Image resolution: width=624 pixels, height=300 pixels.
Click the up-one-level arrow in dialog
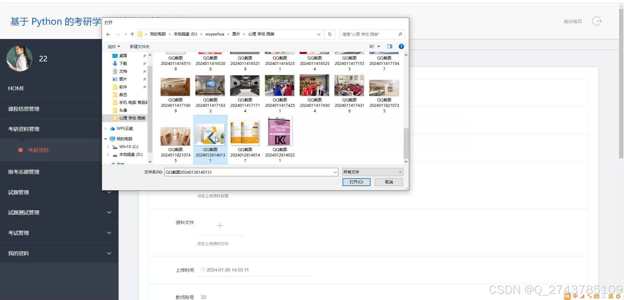tap(132, 34)
